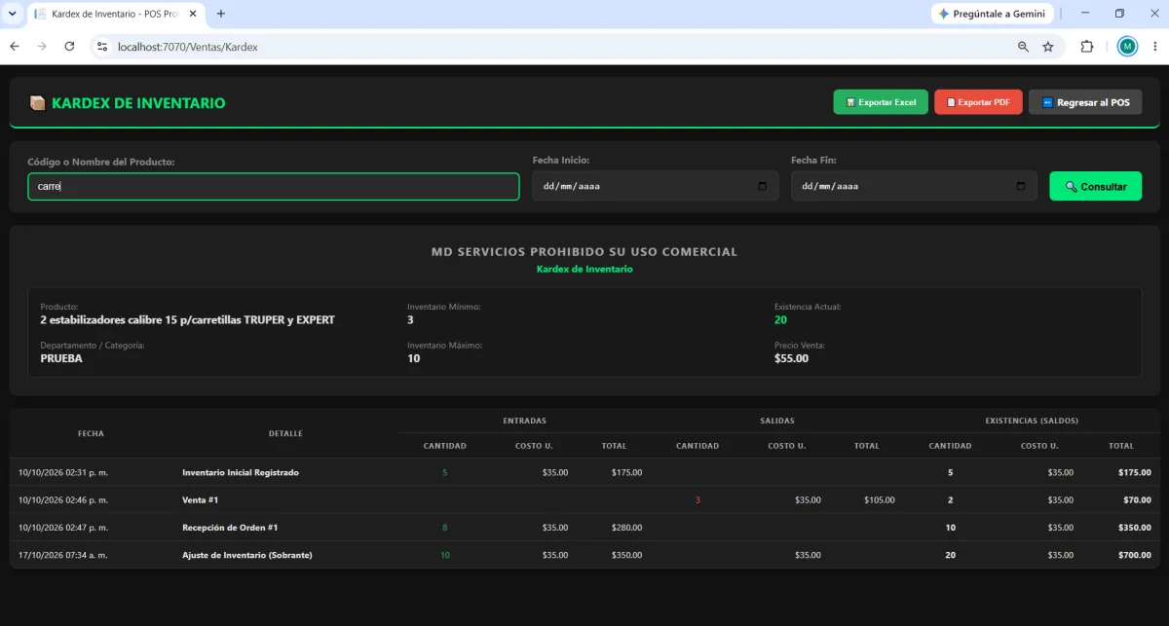Click the date '10/10/2026 02:46 p. m.'

click(x=62, y=499)
